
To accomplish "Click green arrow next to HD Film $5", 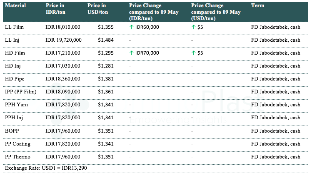I will [193, 53].
